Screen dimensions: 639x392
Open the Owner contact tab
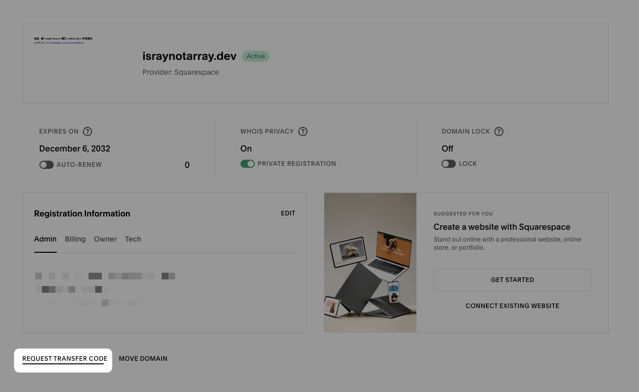105,239
